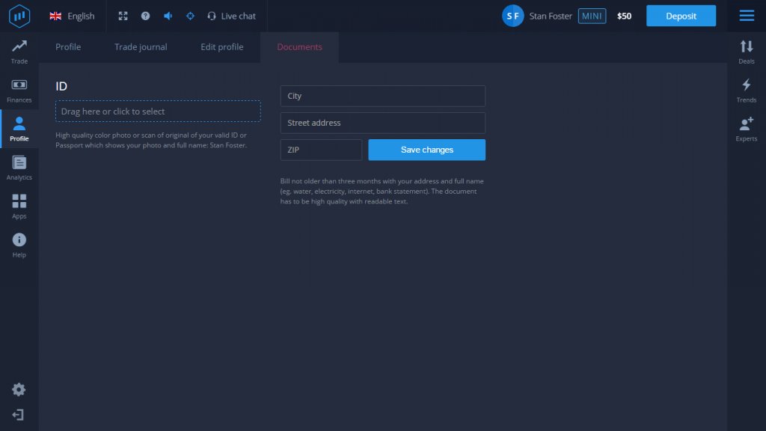This screenshot has width=766, height=431.
Task: Open the question mark help icon
Action: (146, 16)
